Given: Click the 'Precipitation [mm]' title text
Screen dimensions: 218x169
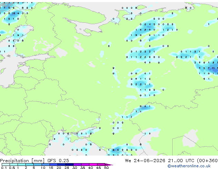Looking at the screenshot, I should click(x=22, y=161).
